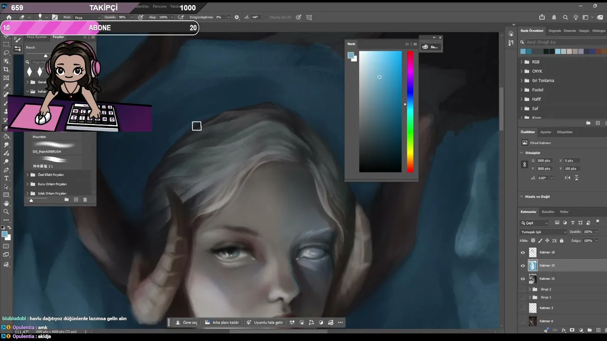Select the Hand tool
Image resolution: width=607 pixels, height=341 pixels.
point(6,203)
